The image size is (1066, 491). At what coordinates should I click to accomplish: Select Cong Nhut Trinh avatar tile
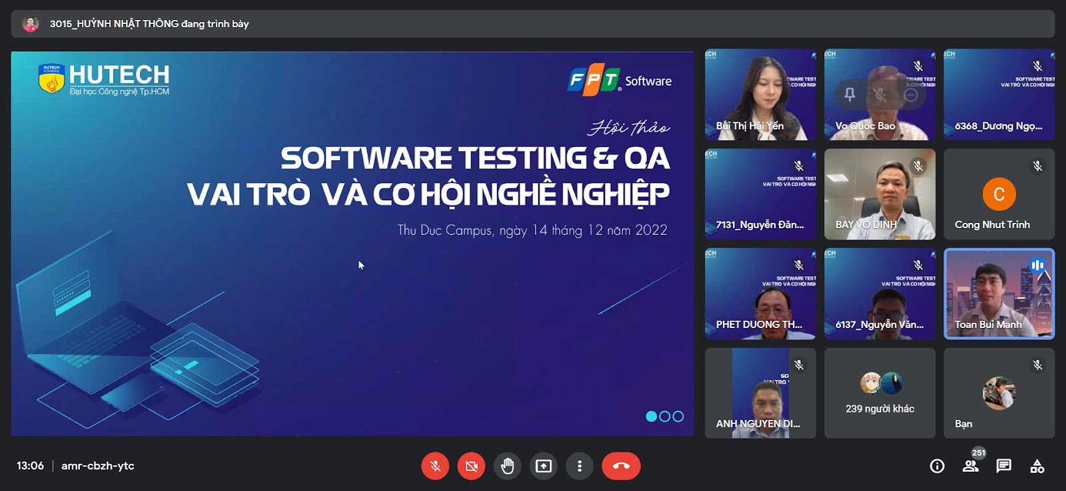coord(999,194)
